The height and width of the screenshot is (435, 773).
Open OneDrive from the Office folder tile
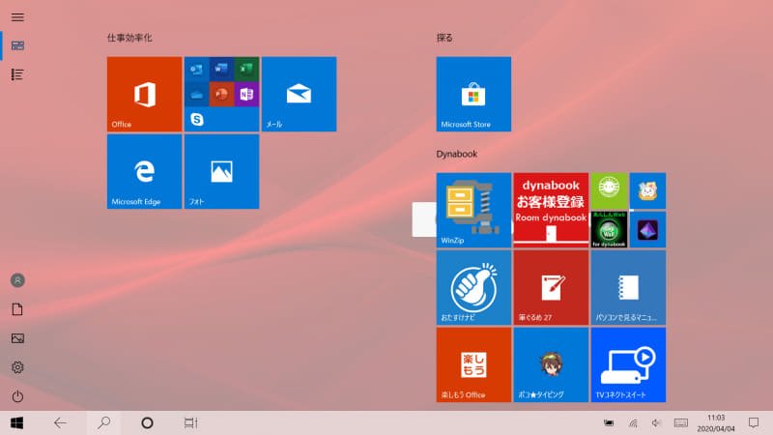[197, 94]
